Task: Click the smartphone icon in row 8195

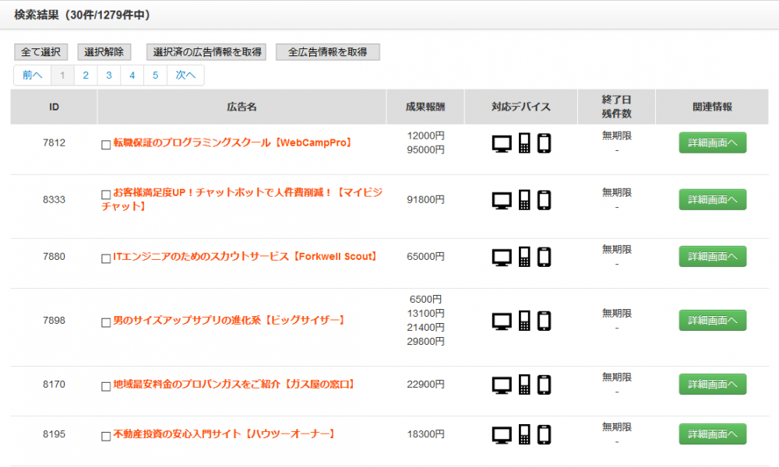Action: click(x=544, y=435)
